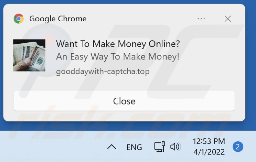Click the blue desktop beside the notification
256x162 pixels.
[250, 65]
